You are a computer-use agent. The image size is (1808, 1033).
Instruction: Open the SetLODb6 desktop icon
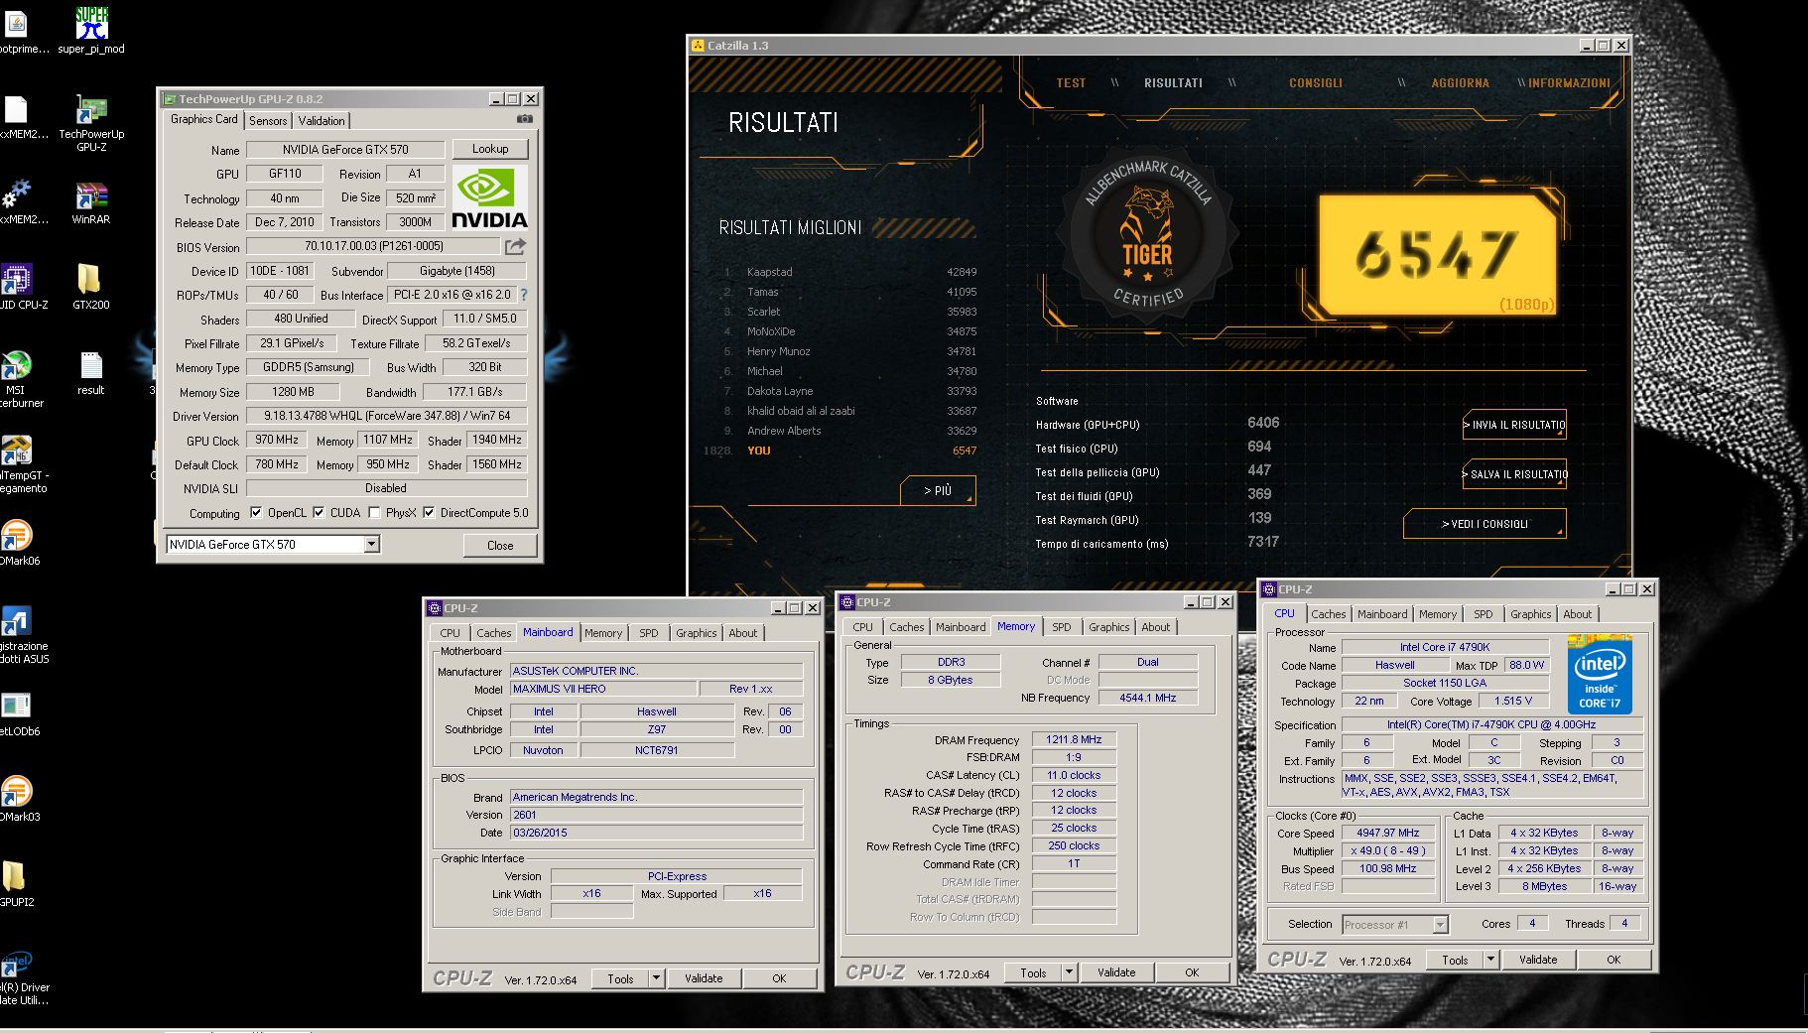(18, 714)
